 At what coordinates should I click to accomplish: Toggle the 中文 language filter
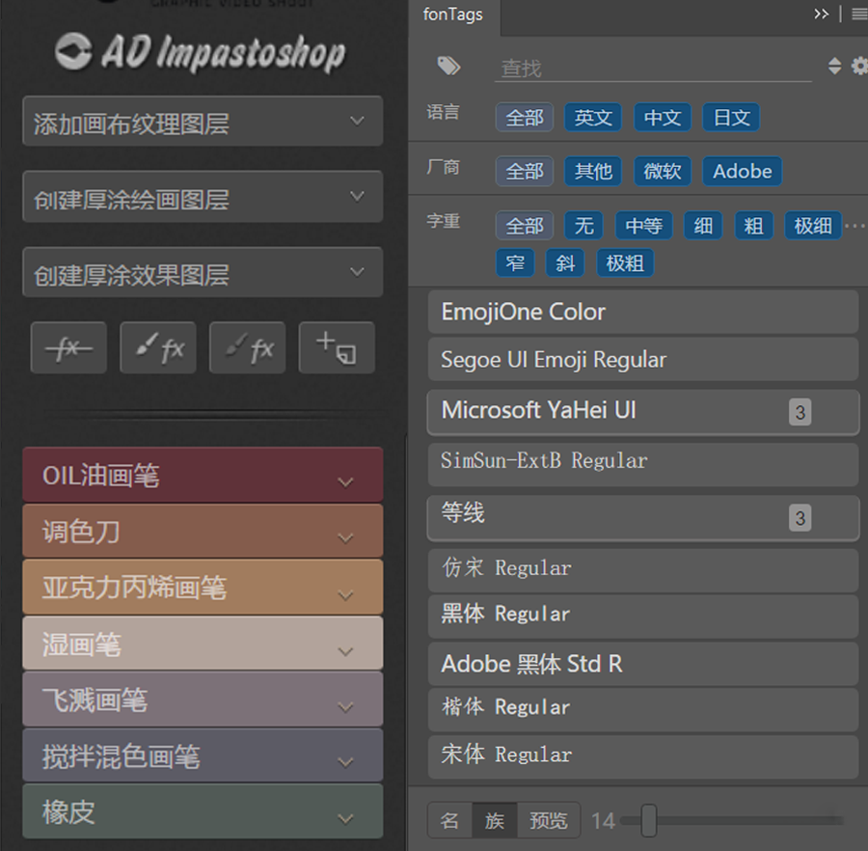[x=662, y=118]
